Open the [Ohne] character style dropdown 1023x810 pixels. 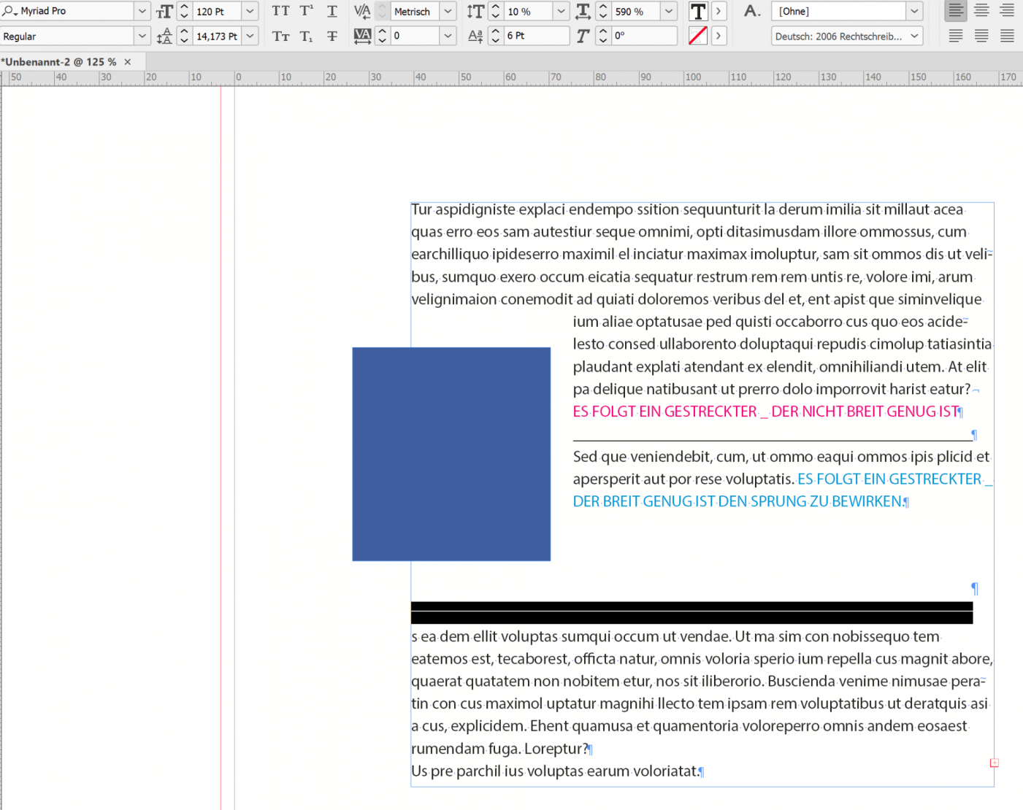coord(914,12)
